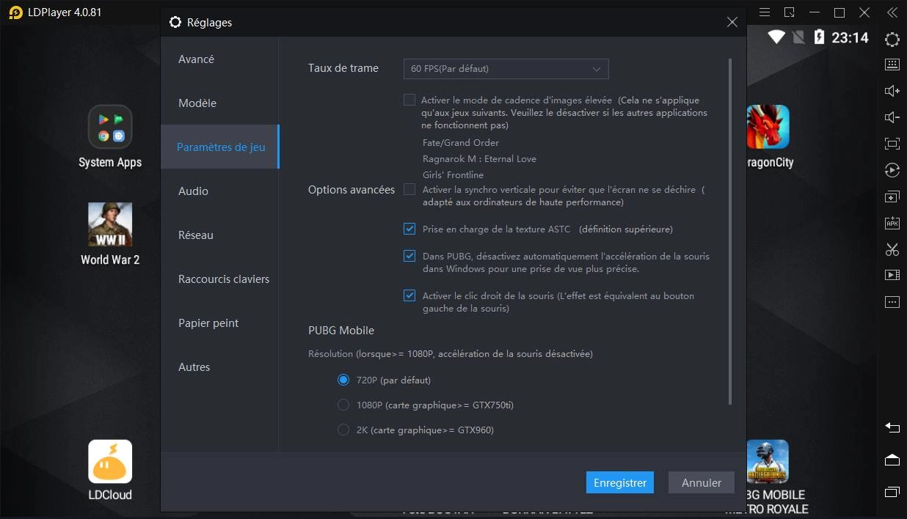Toggle fullscreen from the sidebar
This screenshot has height=519, width=907.
click(x=892, y=144)
